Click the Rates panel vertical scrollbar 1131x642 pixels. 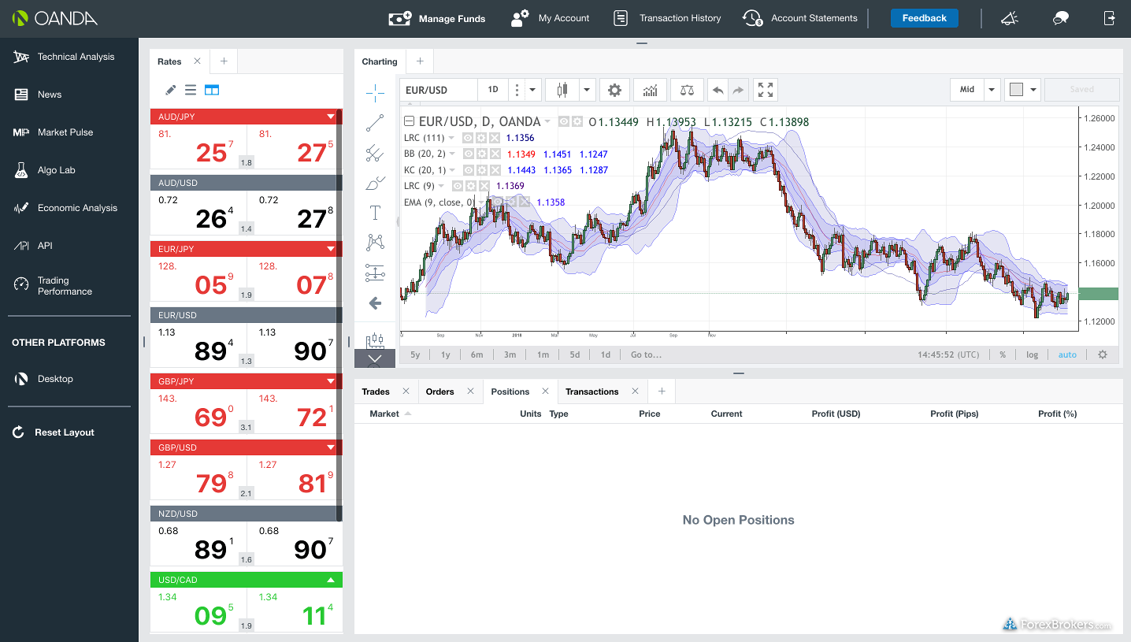coord(339,315)
